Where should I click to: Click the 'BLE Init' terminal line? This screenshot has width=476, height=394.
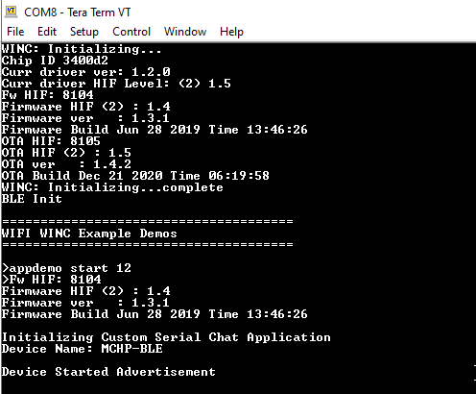[32, 199]
